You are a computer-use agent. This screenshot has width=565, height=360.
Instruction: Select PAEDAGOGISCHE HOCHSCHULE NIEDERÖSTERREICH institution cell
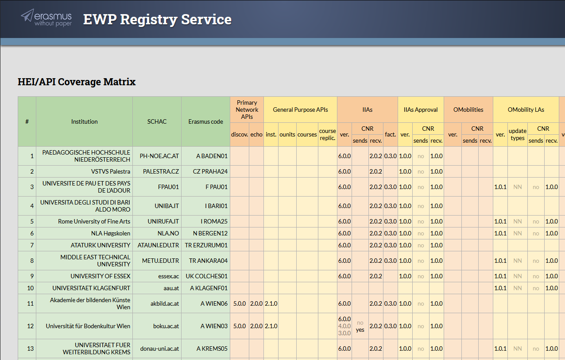point(84,156)
